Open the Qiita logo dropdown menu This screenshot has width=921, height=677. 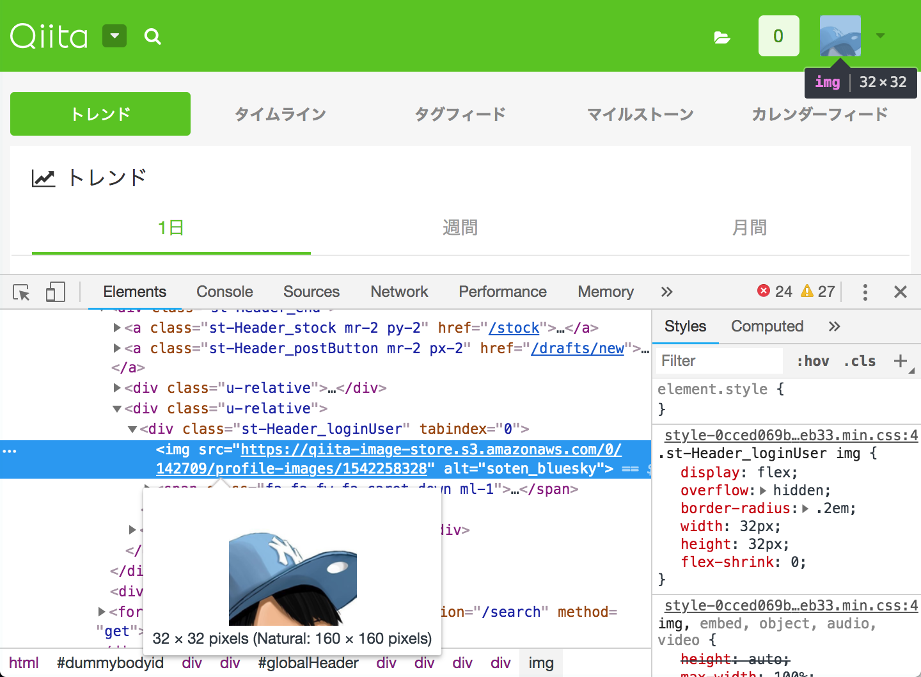(114, 36)
